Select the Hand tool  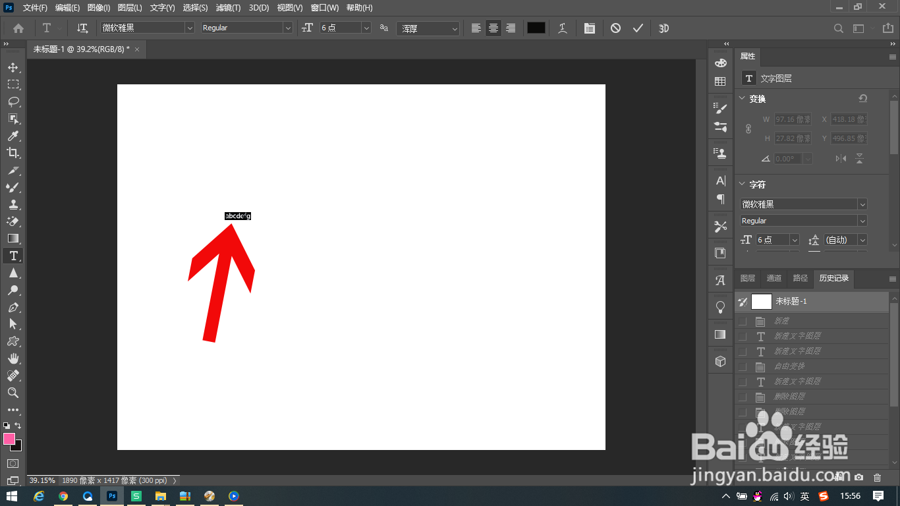point(13,358)
